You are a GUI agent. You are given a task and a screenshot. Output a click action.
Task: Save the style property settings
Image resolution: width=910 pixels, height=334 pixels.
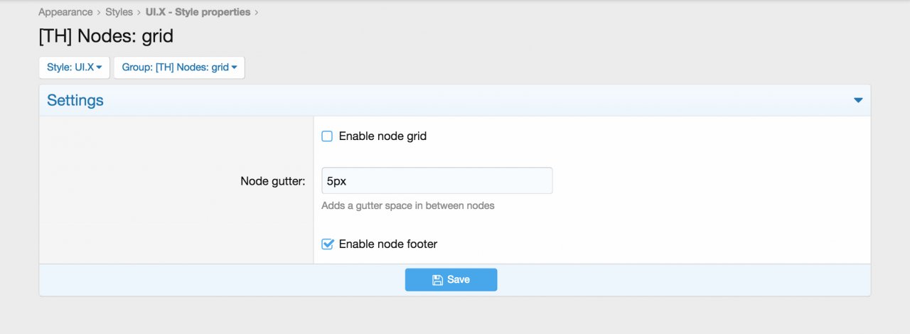(x=451, y=280)
